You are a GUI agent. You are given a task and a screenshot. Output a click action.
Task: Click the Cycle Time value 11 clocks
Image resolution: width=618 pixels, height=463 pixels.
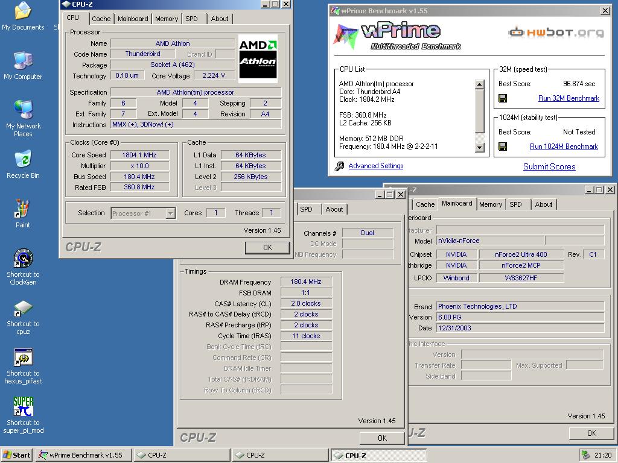coord(306,336)
